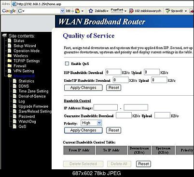Click the Save/Reload Setting page icon
194x177 pixels.
coord(14,111)
